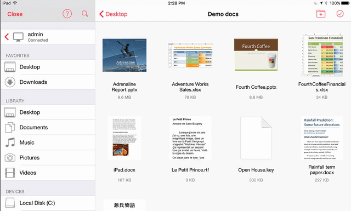Click the Le Petit Prince.rtf file name
The height and width of the screenshot is (211, 351).
[x=190, y=170]
